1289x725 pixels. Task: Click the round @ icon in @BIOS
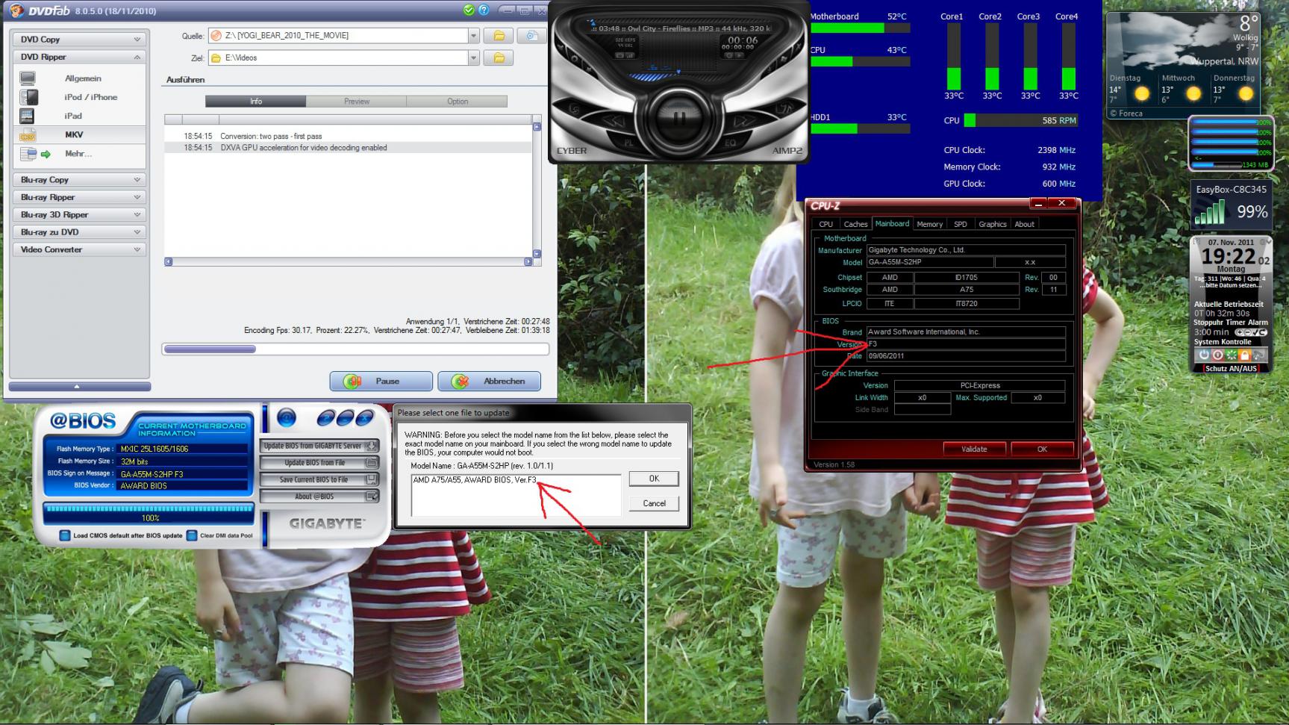coord(287,418)
